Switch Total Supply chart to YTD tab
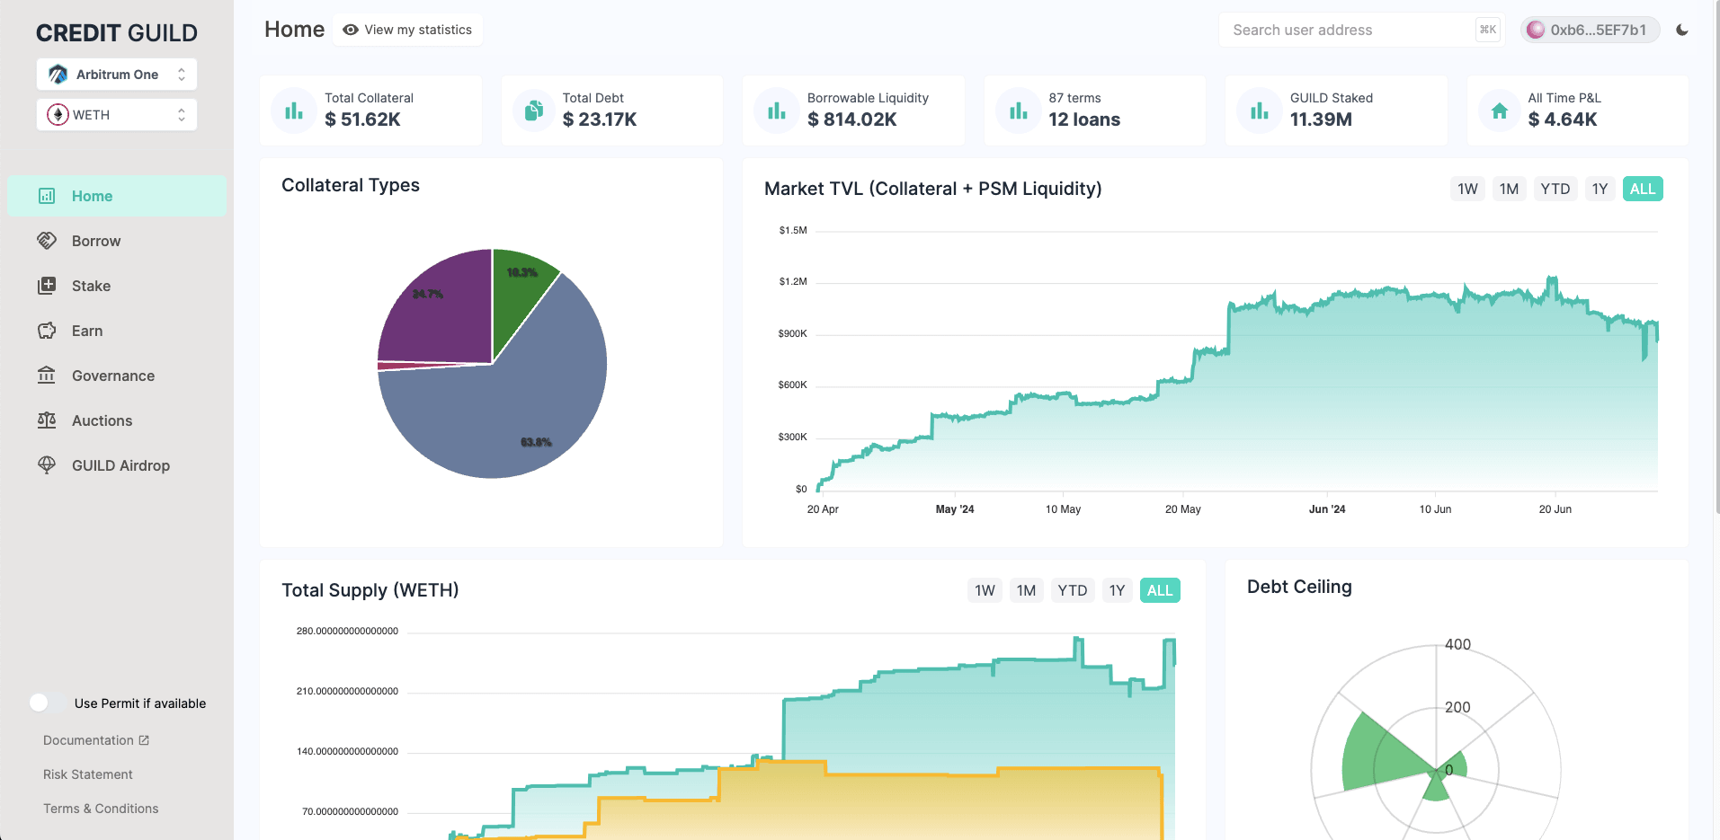The image size is (1720, 840). (x=1072, y=590)
